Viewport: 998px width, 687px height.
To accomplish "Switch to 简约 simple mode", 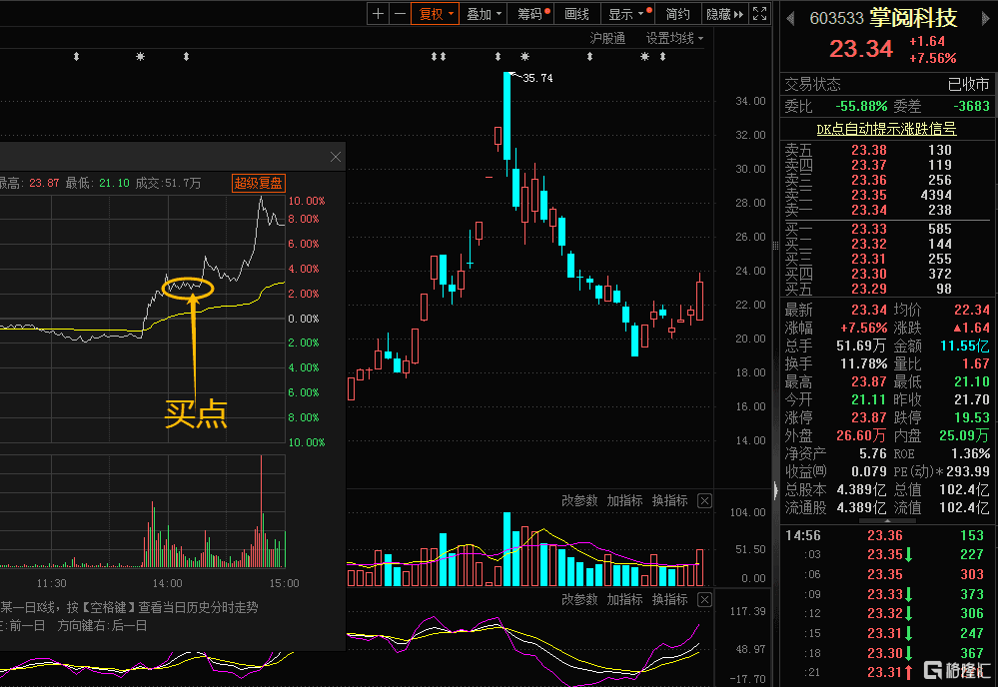I will click(x=678, y=13).
